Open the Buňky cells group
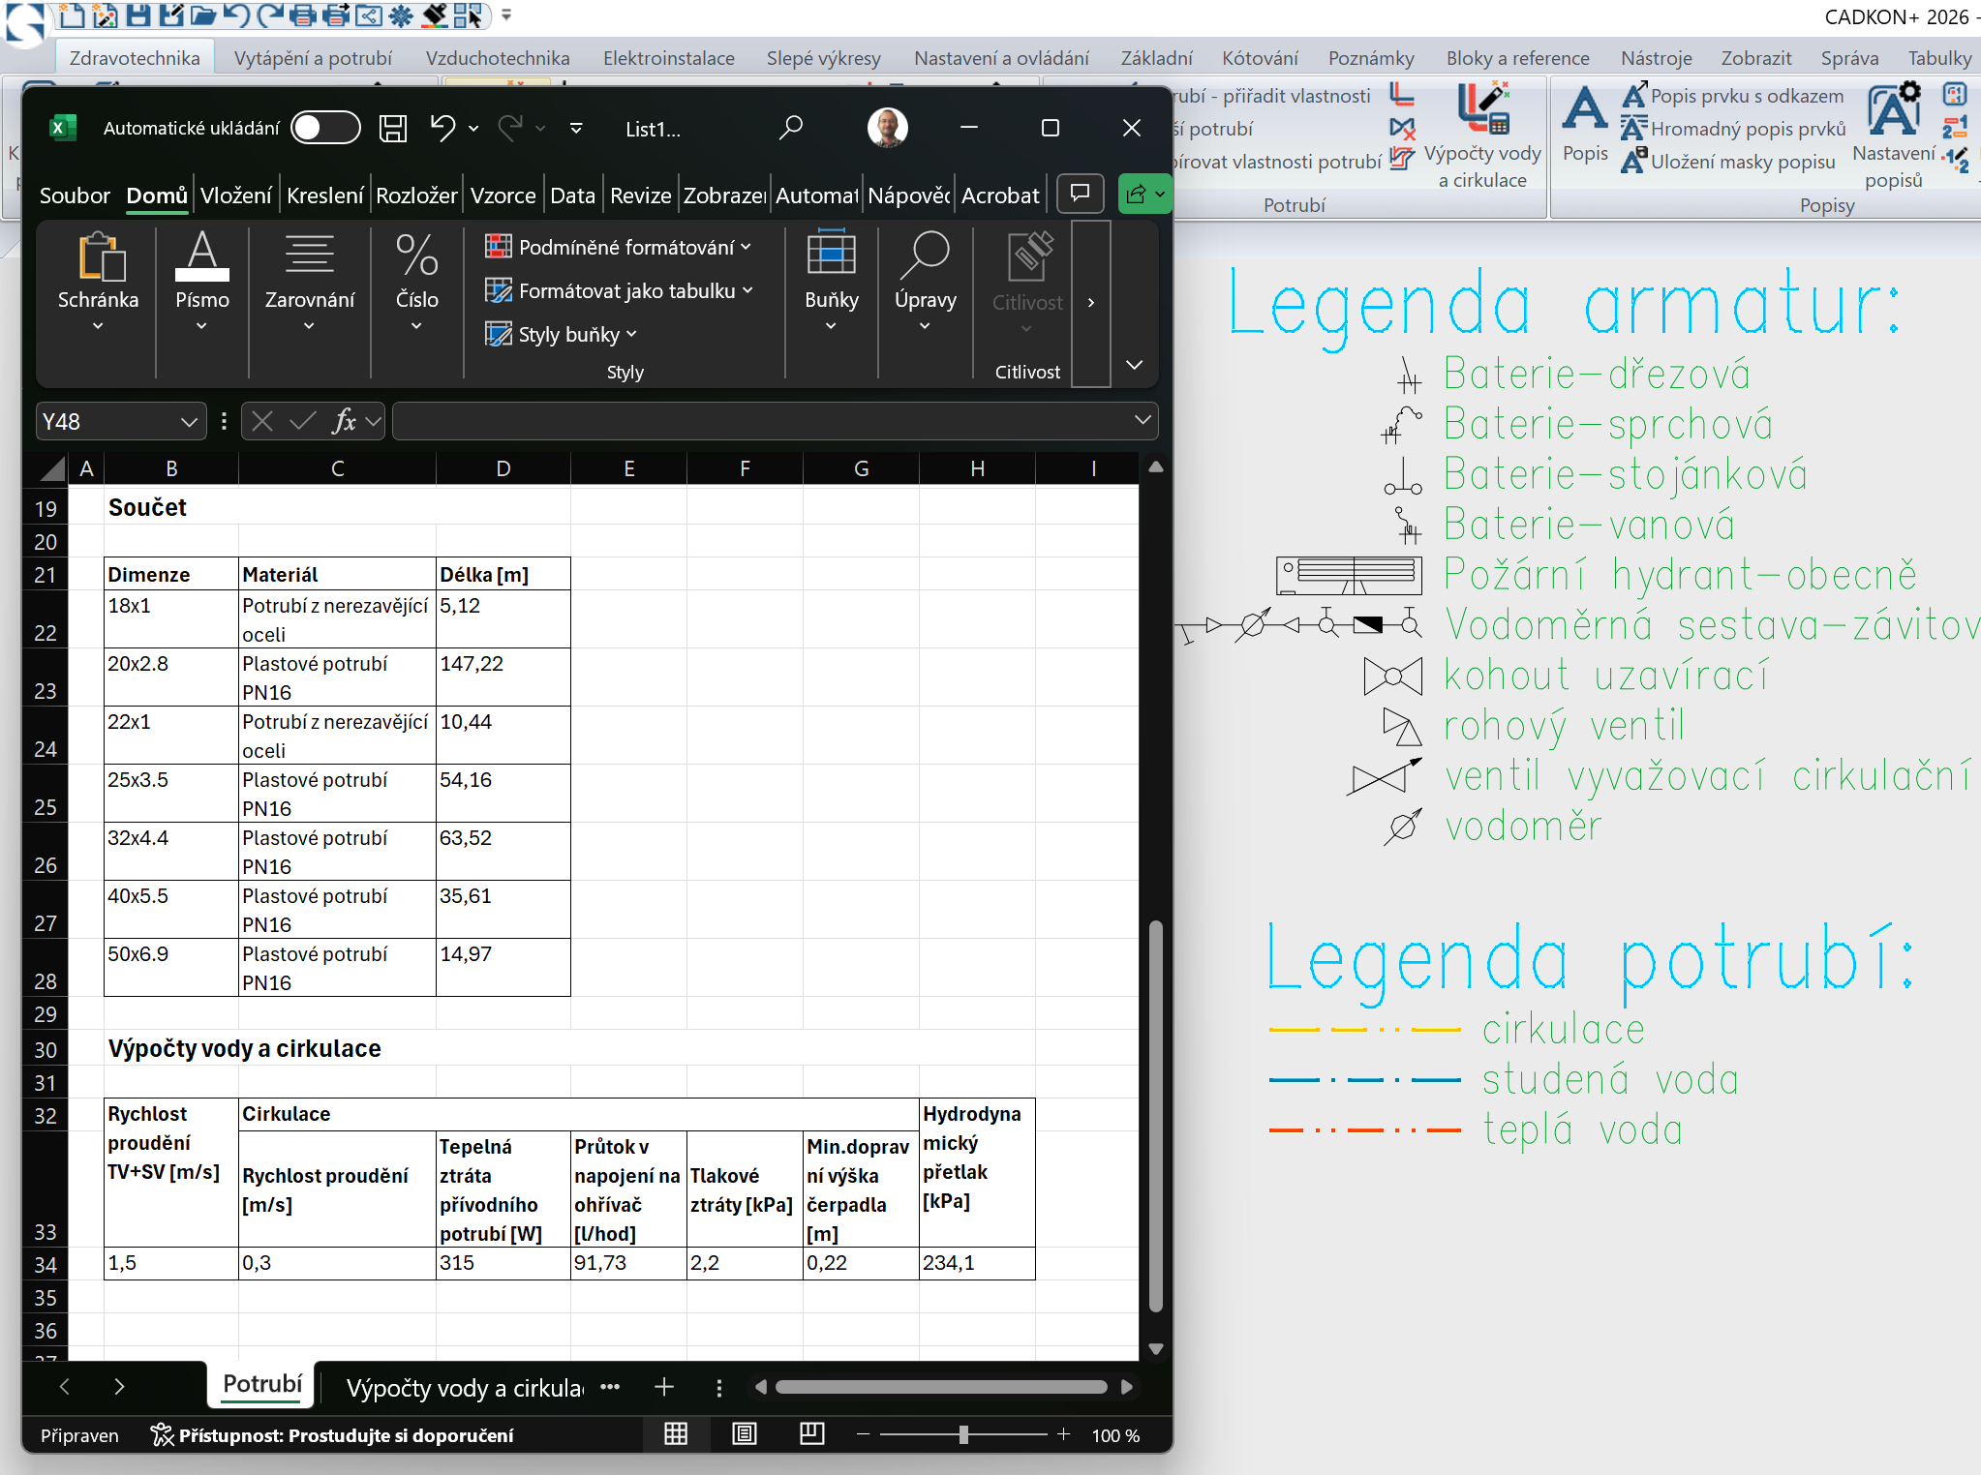The height and width of the screenshot is (1475, 1981). [x=832, y=283]
